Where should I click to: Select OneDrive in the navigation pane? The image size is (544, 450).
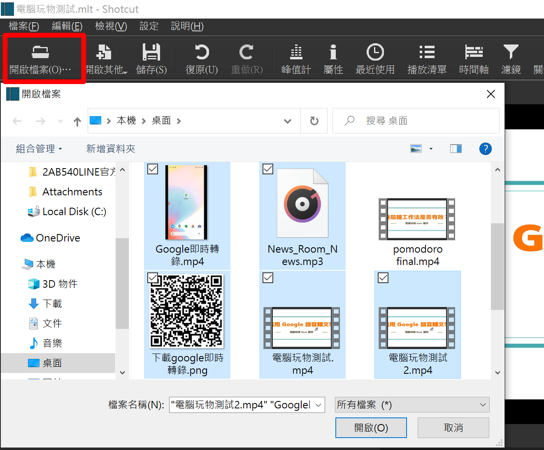pyautogui.click(x=51, y=238)
